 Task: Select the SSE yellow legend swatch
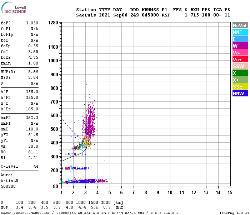point(240,87)
